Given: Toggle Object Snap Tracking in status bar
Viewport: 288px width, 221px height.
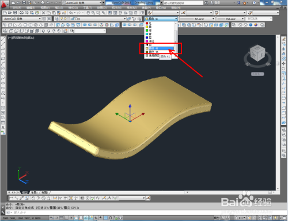Looking at the screenshot, I should click(86, 218).
